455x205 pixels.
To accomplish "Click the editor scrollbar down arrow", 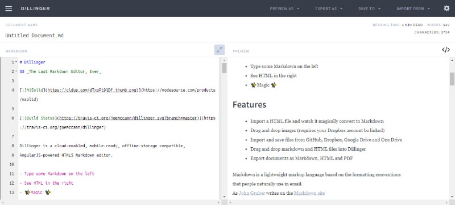I will pyautogui.click(x=224, y=197).
